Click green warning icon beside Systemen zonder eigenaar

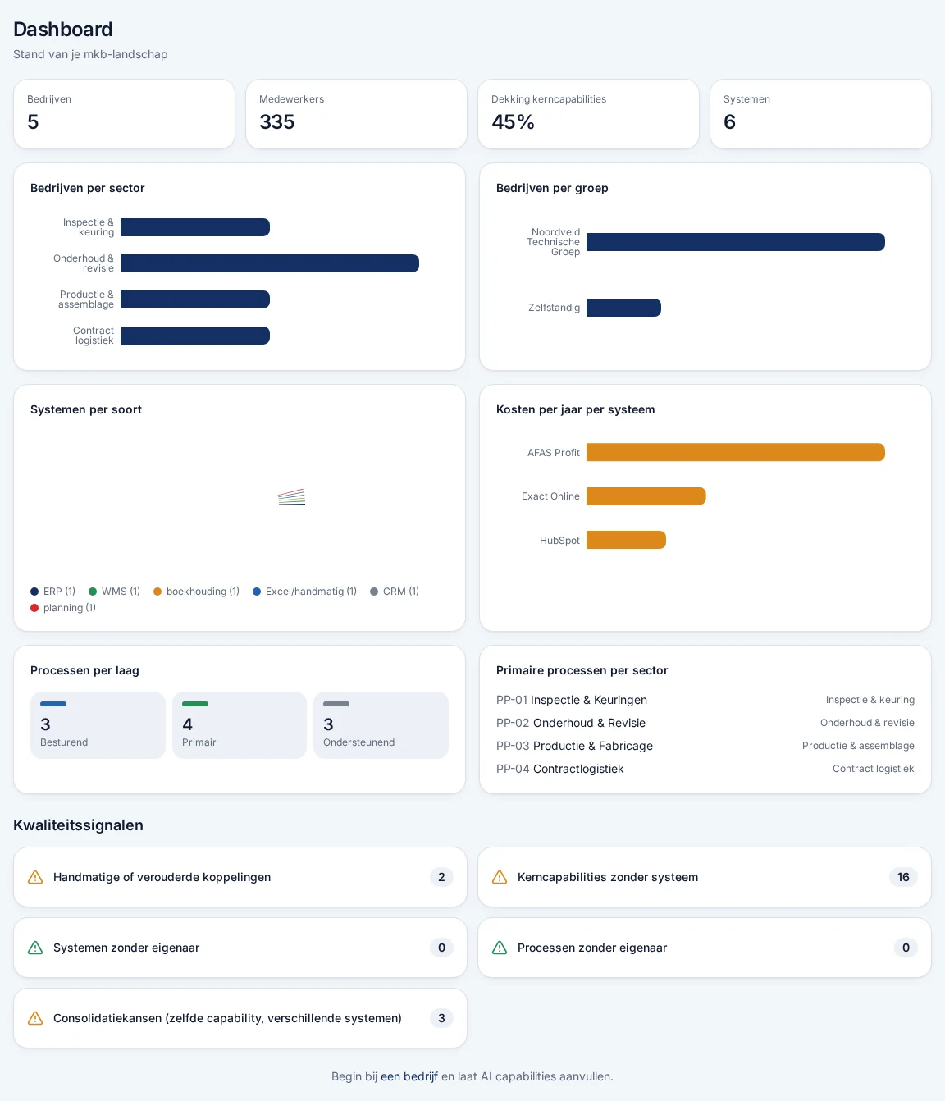pos(35,948)
